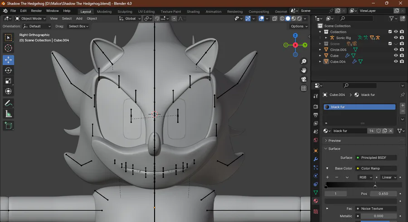Hide Cube.004 using its eye icon

click(x=396, y=61)
